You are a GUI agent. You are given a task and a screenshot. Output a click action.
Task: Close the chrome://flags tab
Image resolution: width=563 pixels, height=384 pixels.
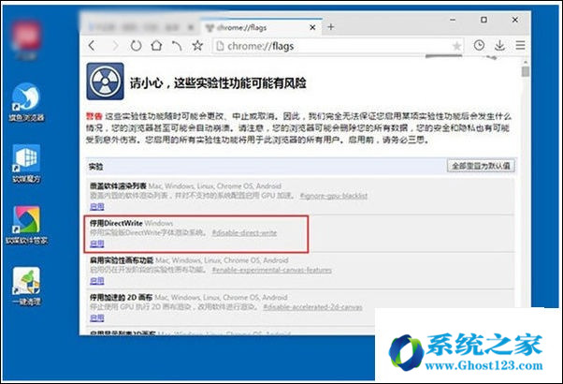coord(312,27)
